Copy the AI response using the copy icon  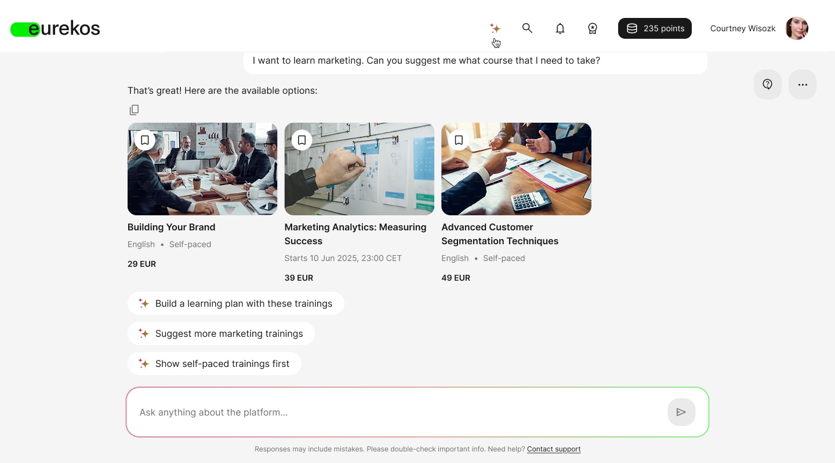pyautogui.click(x=134, y=109)
